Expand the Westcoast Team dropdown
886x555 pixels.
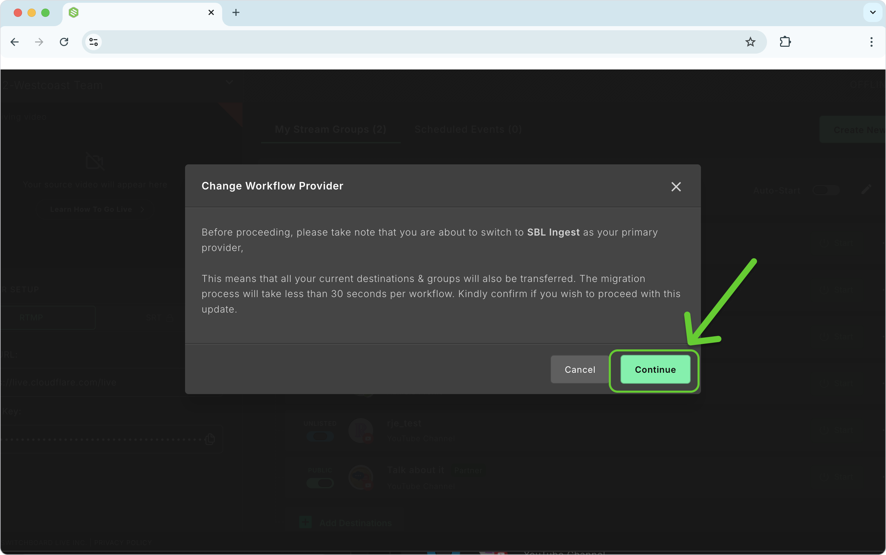(x=229, y=82)
